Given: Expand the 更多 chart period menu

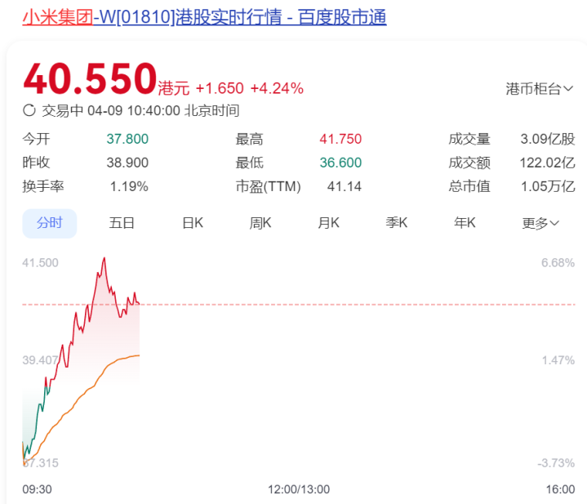Looking at the screenshot, I should (540, 223).
